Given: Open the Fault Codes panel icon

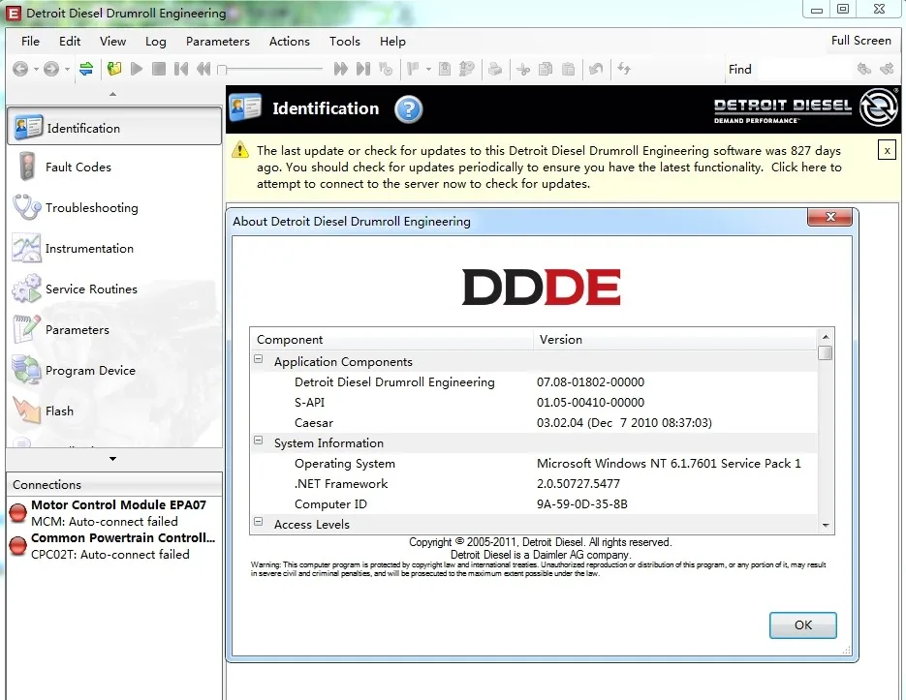Looking at the screenshot, I should tap(26, 167).
